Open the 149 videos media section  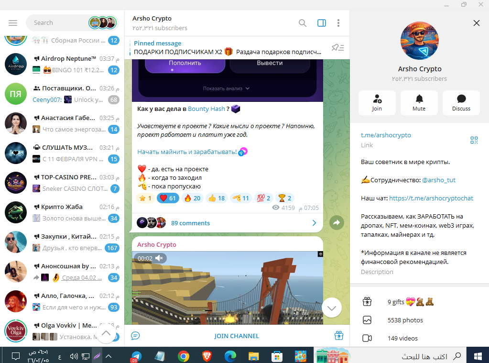click(419, 338)
